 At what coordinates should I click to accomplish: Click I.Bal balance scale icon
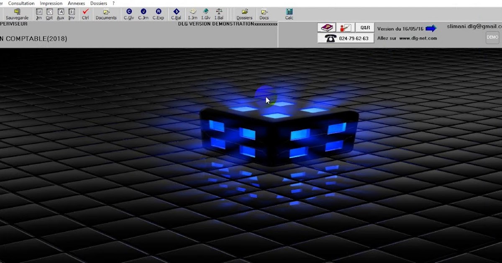219,14
